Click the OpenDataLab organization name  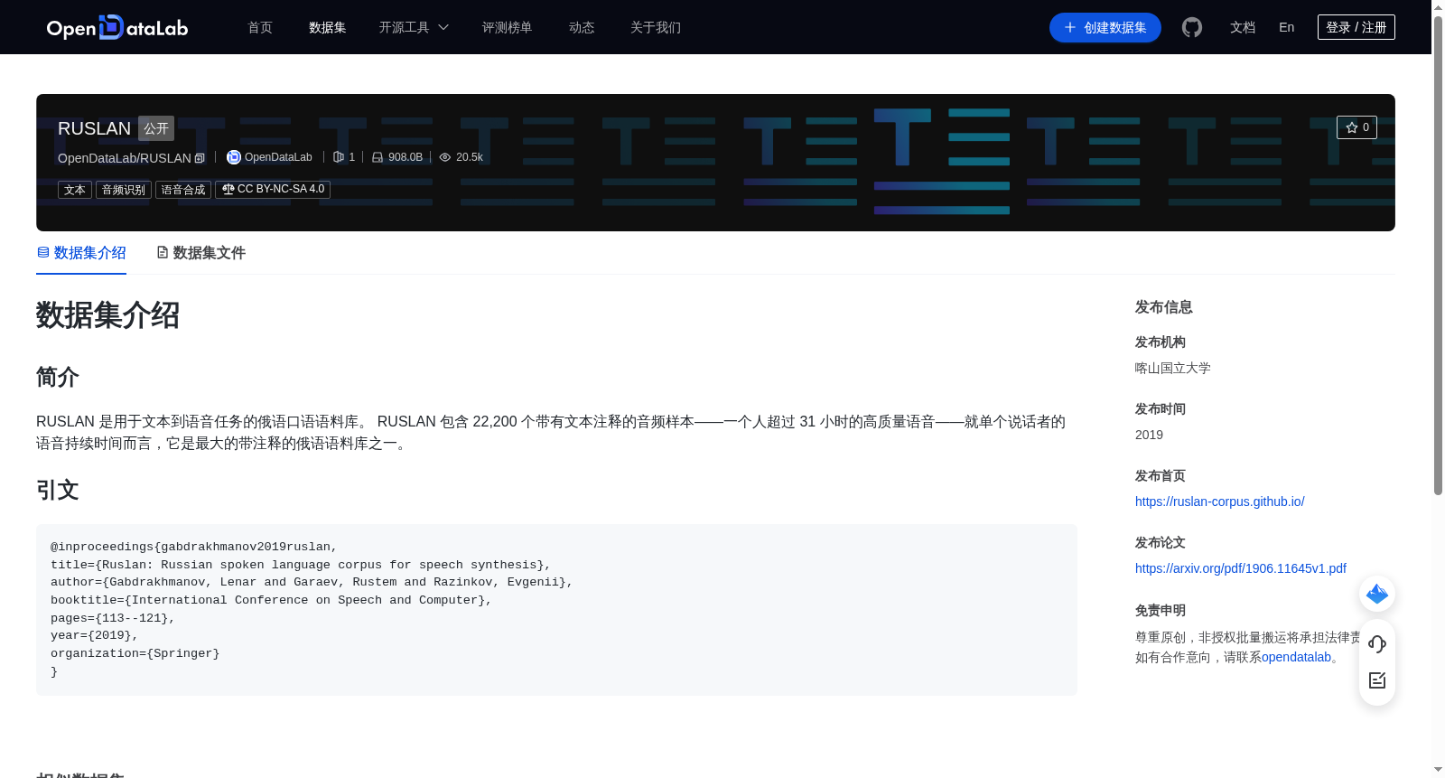click(278, 157)
